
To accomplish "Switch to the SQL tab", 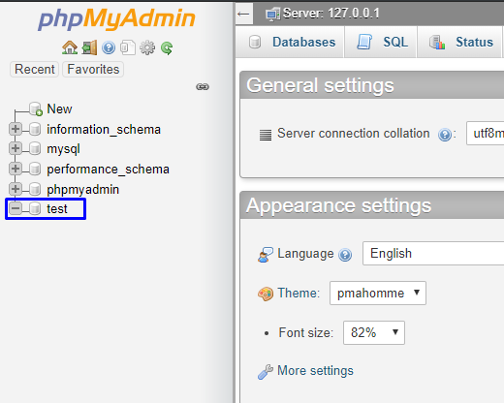I will (381, 42).
